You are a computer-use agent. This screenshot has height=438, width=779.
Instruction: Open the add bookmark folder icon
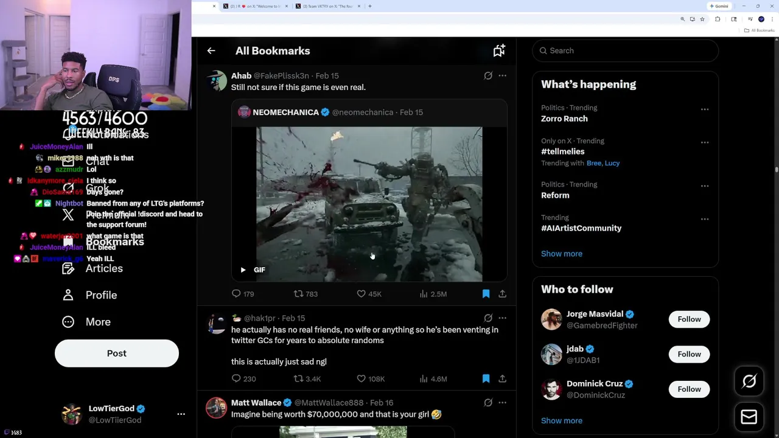click(x=499, y=51)
